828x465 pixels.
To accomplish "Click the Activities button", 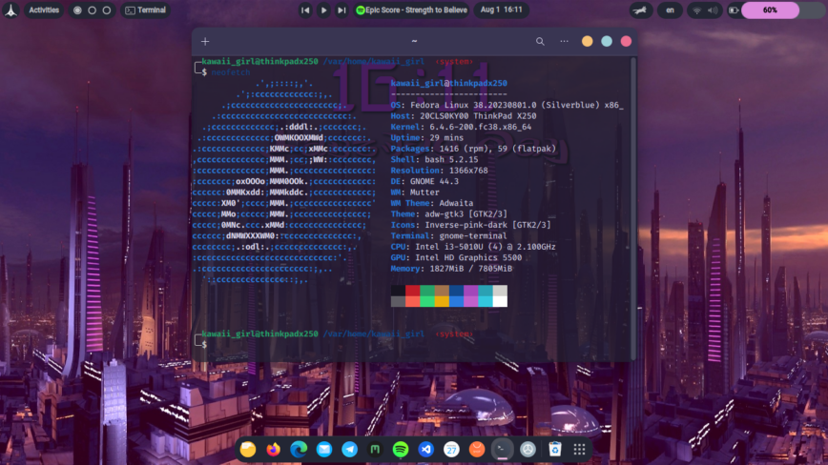I will click(44, 10).
